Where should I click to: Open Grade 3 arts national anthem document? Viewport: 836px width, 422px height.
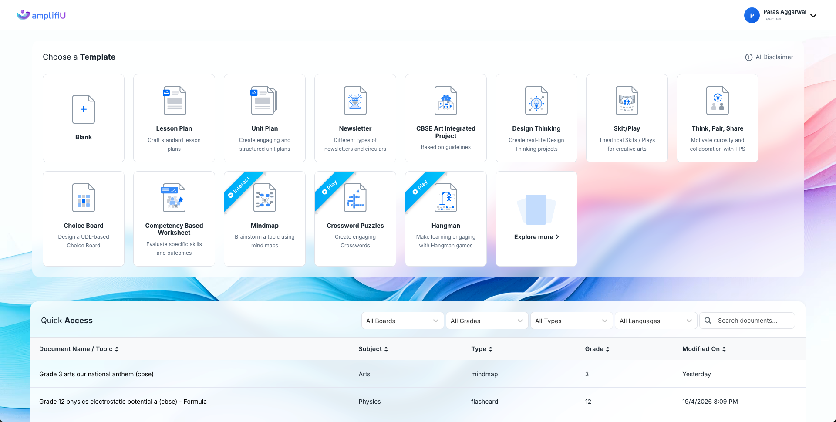pos(96,374)
